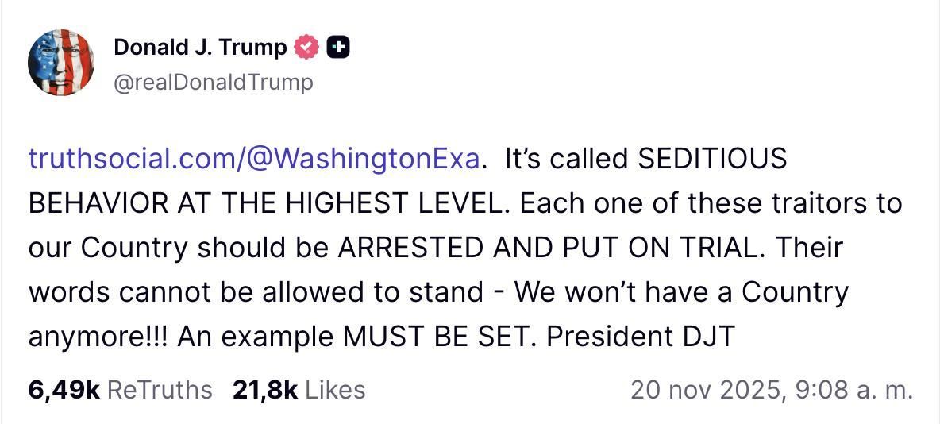Click the @realDonaldTrump handle
This screenshot has width=940, height=424.
[x=214, y=82]
